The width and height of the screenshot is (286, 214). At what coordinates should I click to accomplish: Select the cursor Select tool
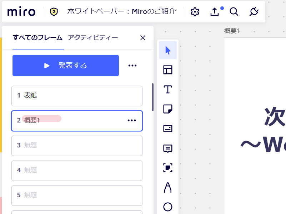coord(168,50)
